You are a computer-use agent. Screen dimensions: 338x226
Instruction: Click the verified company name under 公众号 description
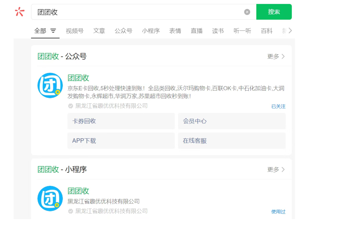click(111, 106)
